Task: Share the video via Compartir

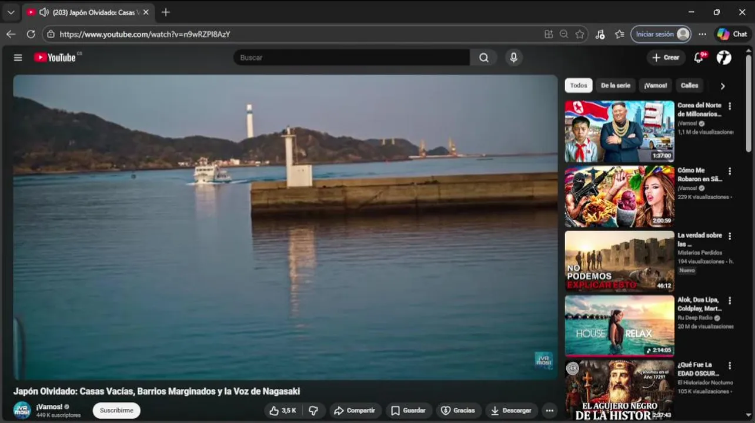Action: pos(355,411)
